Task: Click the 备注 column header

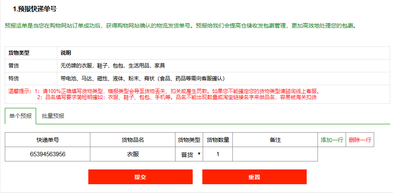Action: pos(275,140)
